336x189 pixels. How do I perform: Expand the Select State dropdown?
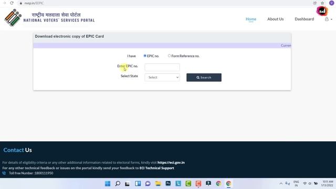(x=162, y=77)
